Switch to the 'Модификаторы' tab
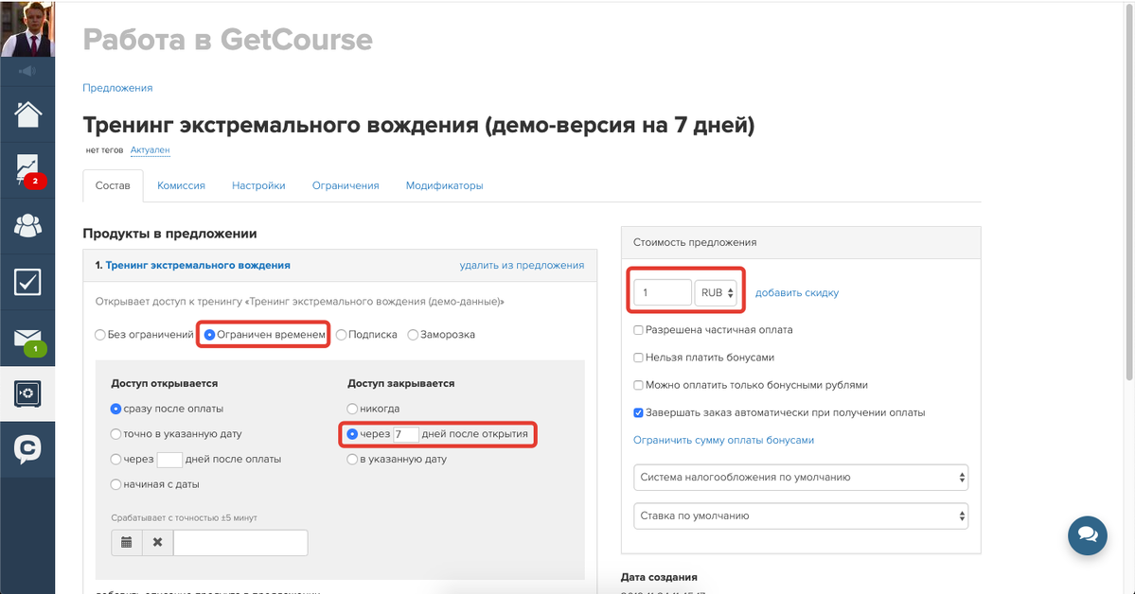This screenshot has height=594, width=1135. coord(444,186)
